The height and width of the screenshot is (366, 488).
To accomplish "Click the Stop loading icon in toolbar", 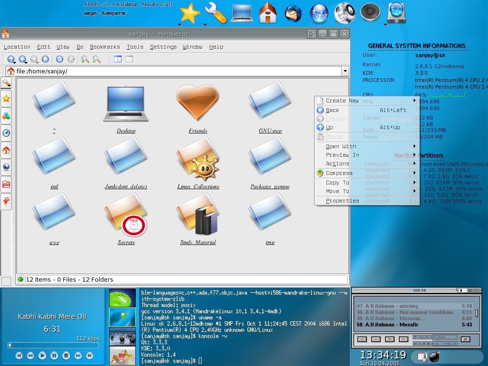I will click(x=71, y=59).
